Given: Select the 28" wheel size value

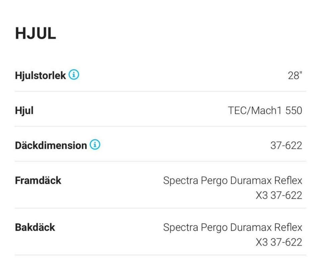Looking at the screenshot, I should (295, 75).
